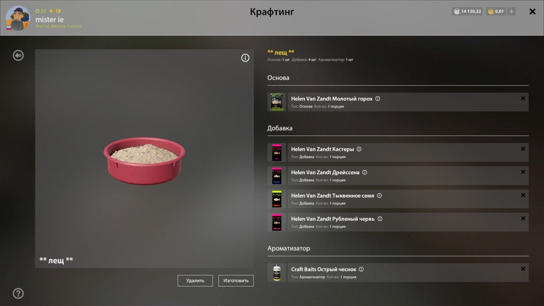Remove Тыквенное семя additive
Screen dimensions: 544x306
(523, 195)
